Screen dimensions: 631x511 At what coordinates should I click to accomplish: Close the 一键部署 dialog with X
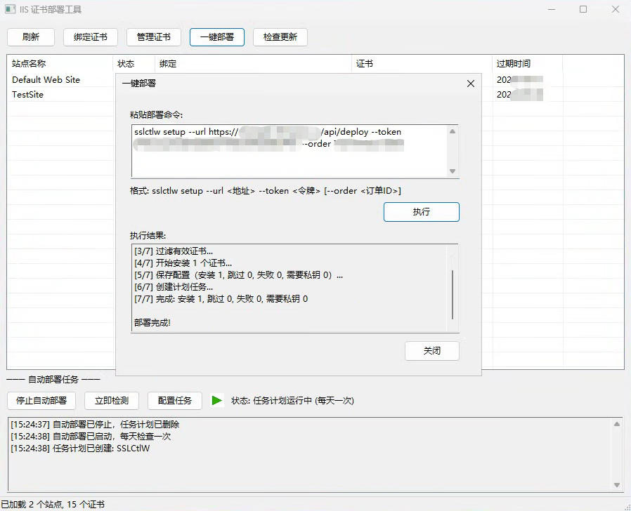(470, 84)
